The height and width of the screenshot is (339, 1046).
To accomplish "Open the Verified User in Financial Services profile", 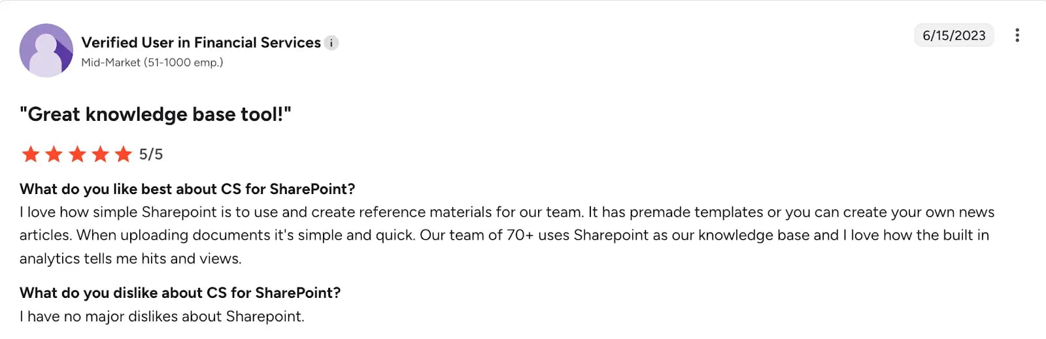I will point(201,42).
